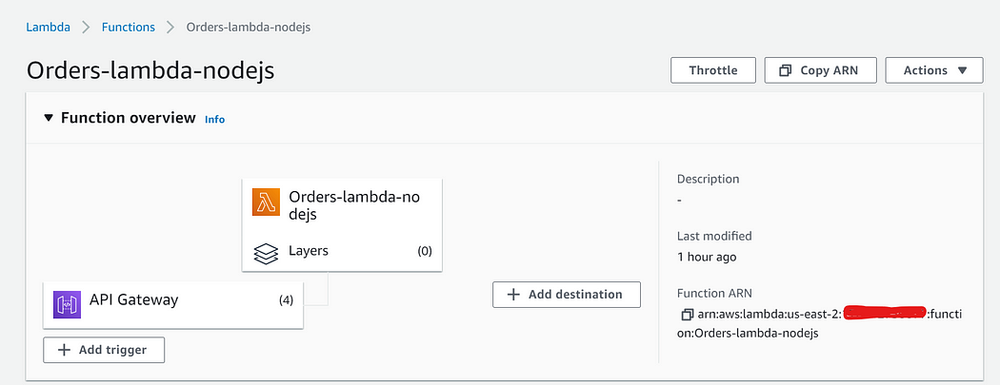Navigate to Functions breadcrumb link
The height and width of the screenshot is (385, 1000).
[x=129, y=28]
